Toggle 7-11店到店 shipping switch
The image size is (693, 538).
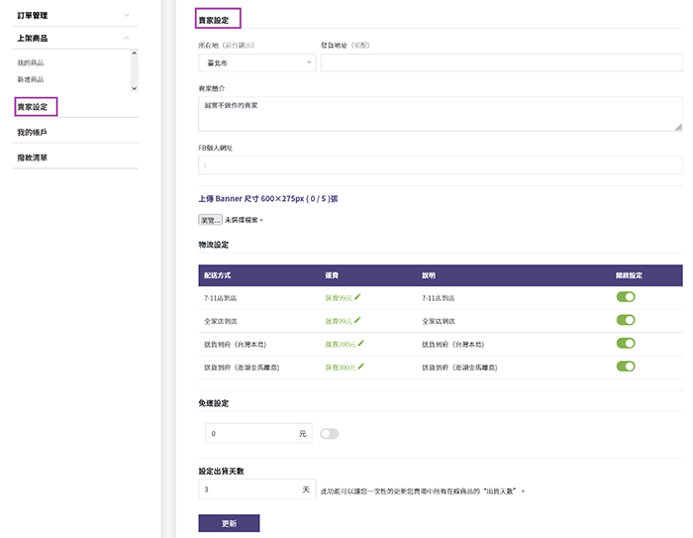[625, 296]
